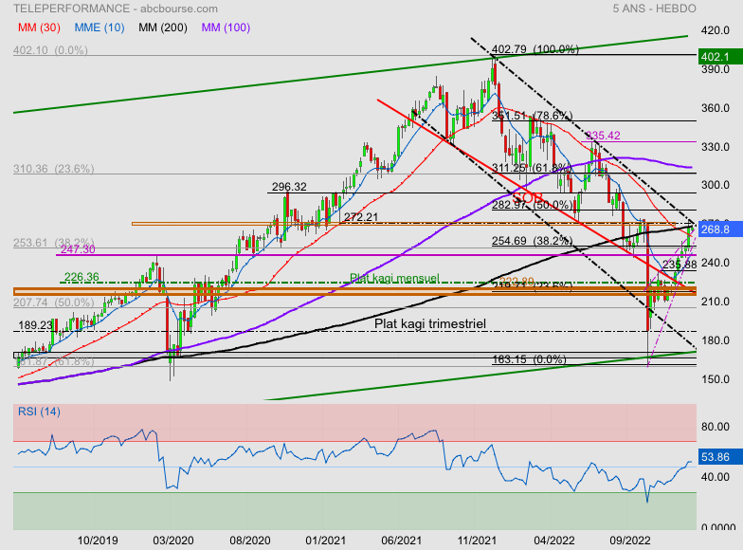
Task: Click the 80.00 RSI axis label
Action: [x=715, y=427]
